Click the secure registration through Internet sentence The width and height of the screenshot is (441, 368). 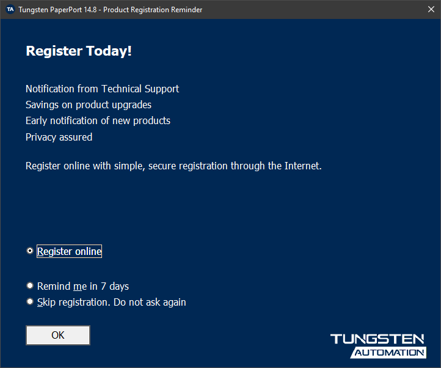(x=173, y=166)
